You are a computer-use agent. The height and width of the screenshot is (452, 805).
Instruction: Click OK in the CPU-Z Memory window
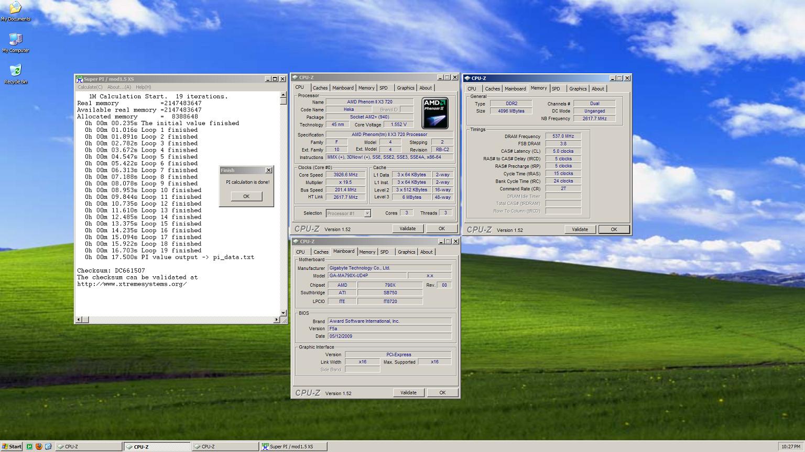pyautogui.click(x=614, y=229)
